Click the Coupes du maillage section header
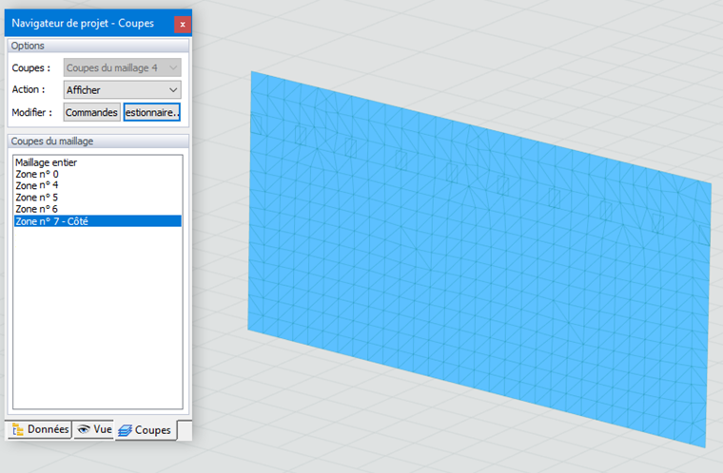Image resolution: width=723 pixels, height=473 pixels. point(98,141)
